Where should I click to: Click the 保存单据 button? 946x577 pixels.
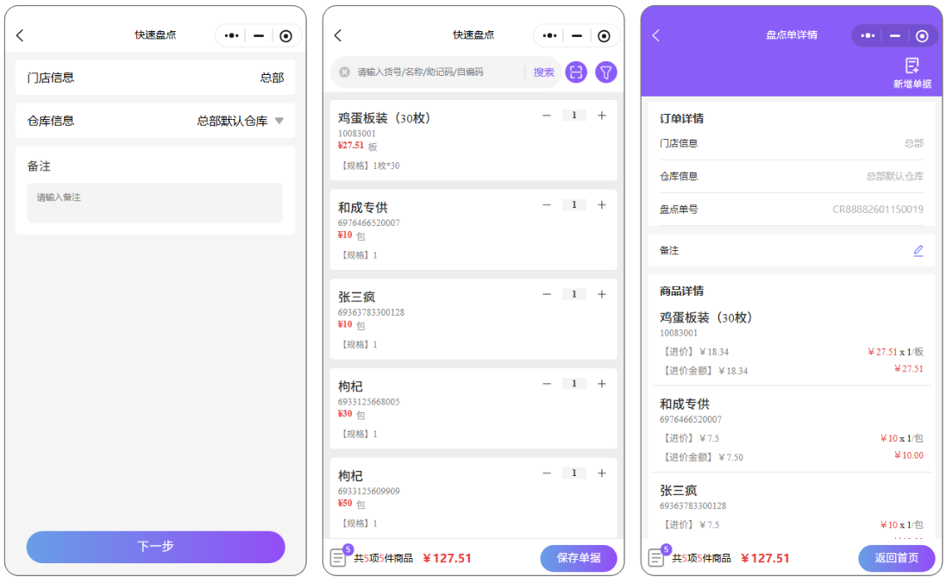(579, 558)
